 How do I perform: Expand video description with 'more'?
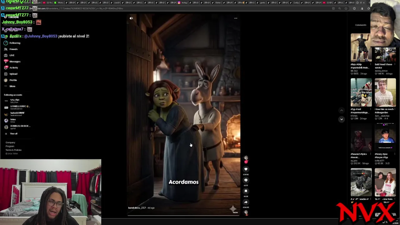pos(235,212)
